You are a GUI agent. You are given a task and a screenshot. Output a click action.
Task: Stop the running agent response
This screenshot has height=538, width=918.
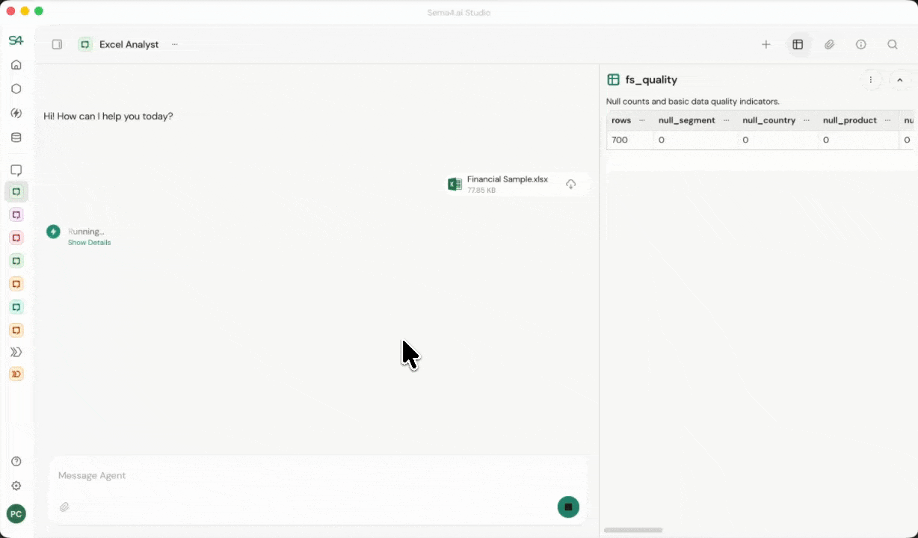coord(568,507)
